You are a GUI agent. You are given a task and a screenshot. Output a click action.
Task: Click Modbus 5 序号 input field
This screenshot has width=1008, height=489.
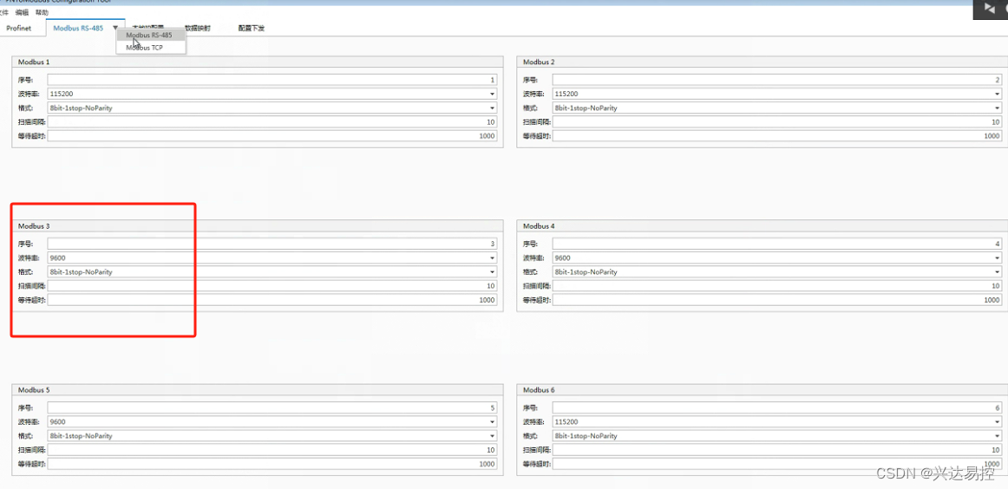pyautogui.click(x=272, y=407)
